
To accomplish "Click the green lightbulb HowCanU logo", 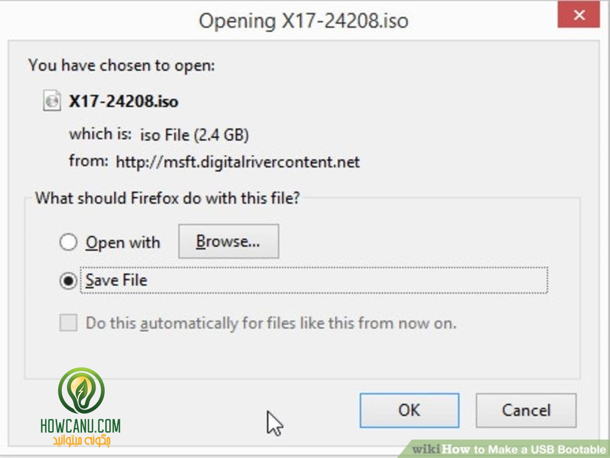I will tap(81, 391).
